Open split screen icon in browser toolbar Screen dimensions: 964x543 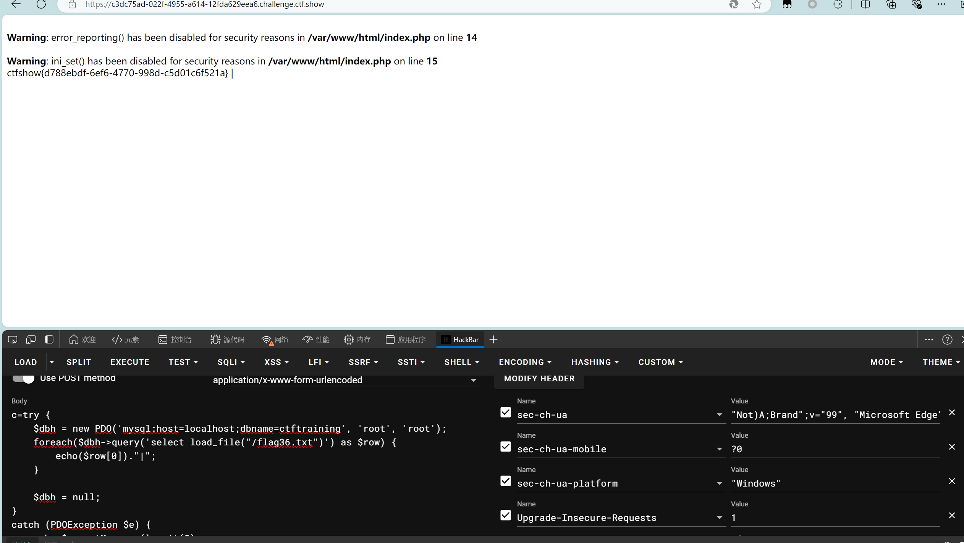point(865,5)
